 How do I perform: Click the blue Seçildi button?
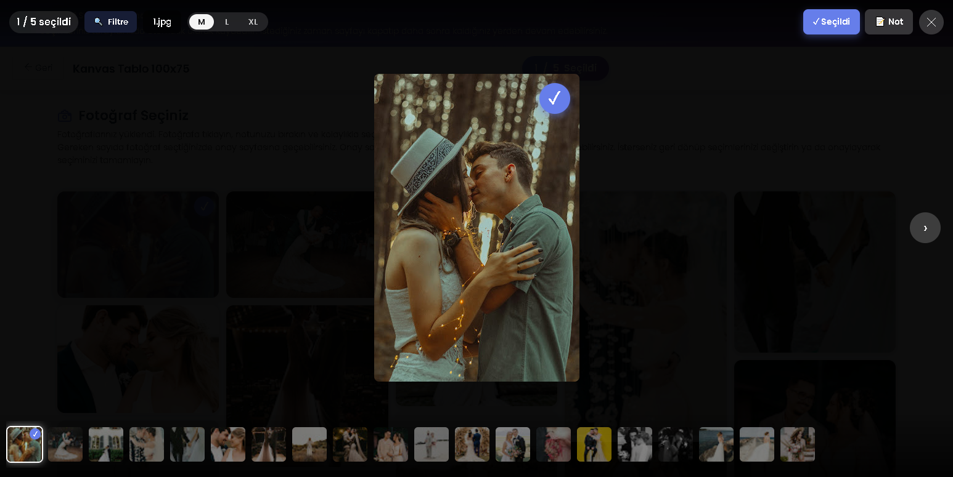(831, 22)
